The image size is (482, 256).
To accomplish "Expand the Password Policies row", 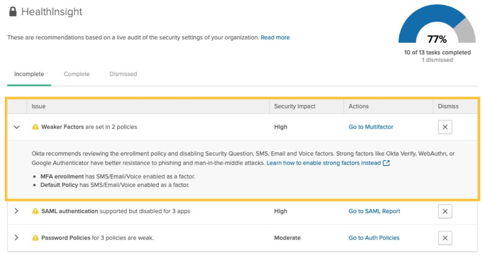I will [x=16, y=238].
